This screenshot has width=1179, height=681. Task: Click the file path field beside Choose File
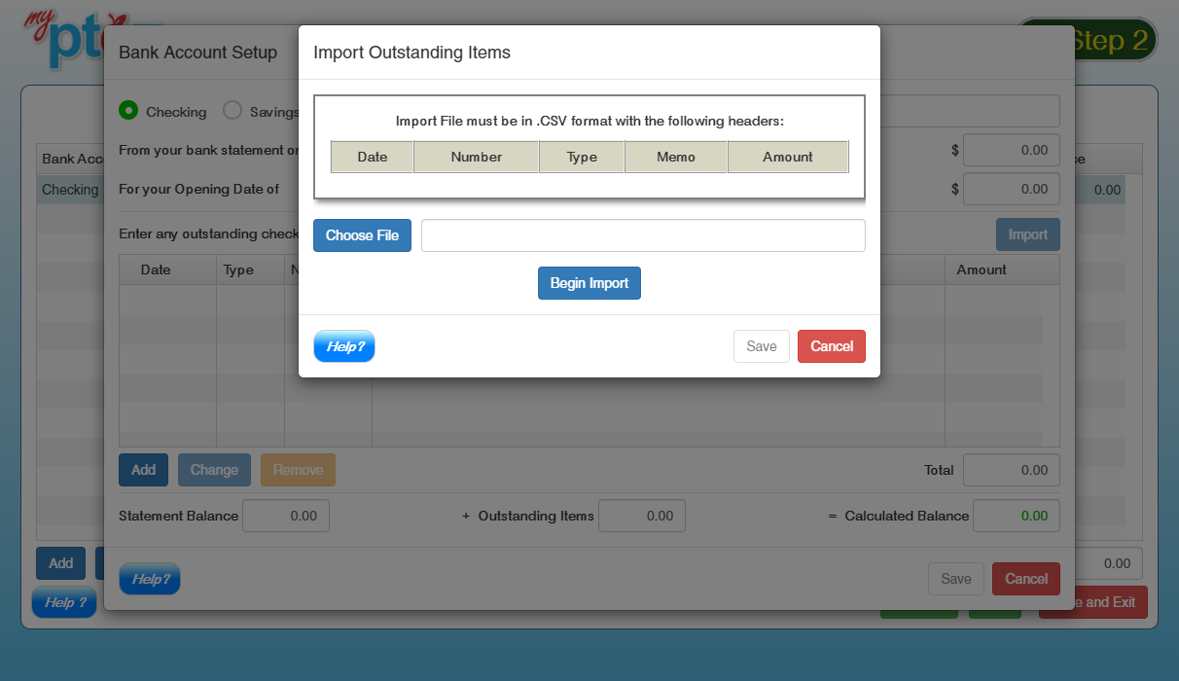[642, 235]
